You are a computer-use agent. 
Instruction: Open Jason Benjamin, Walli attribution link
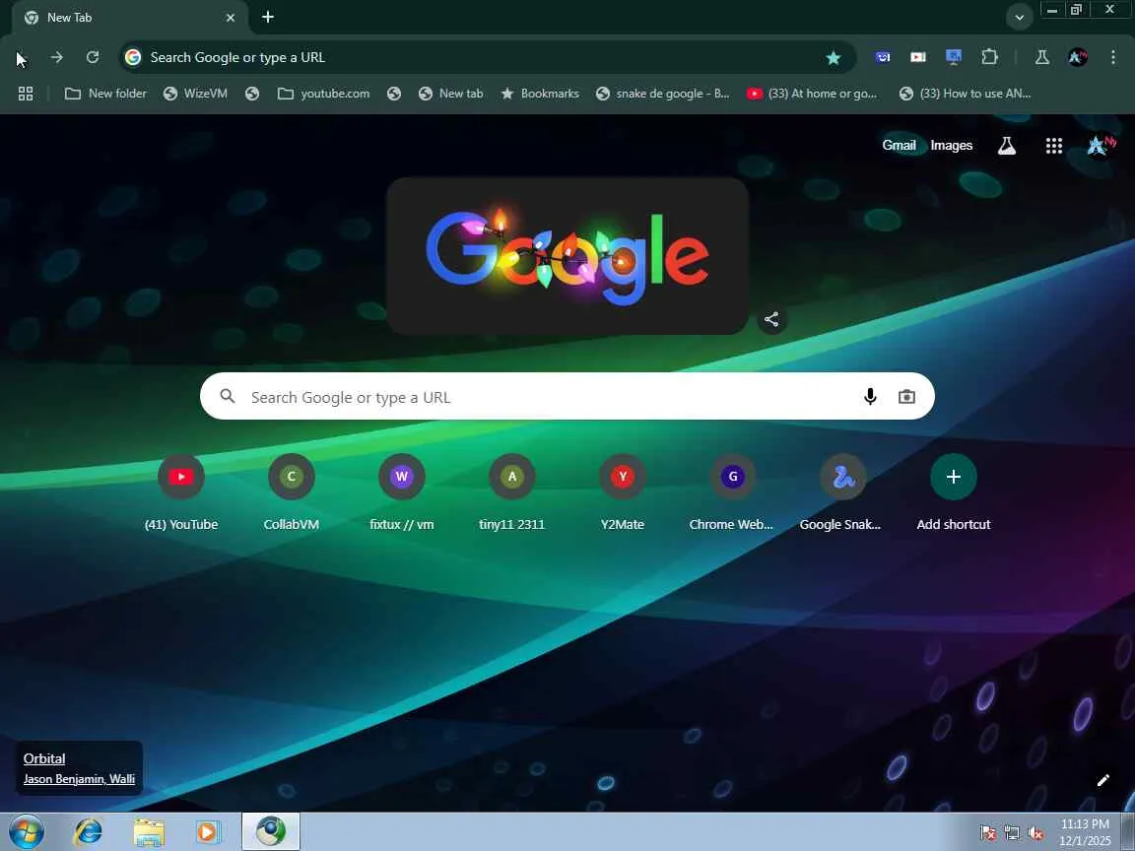[79, 779]
